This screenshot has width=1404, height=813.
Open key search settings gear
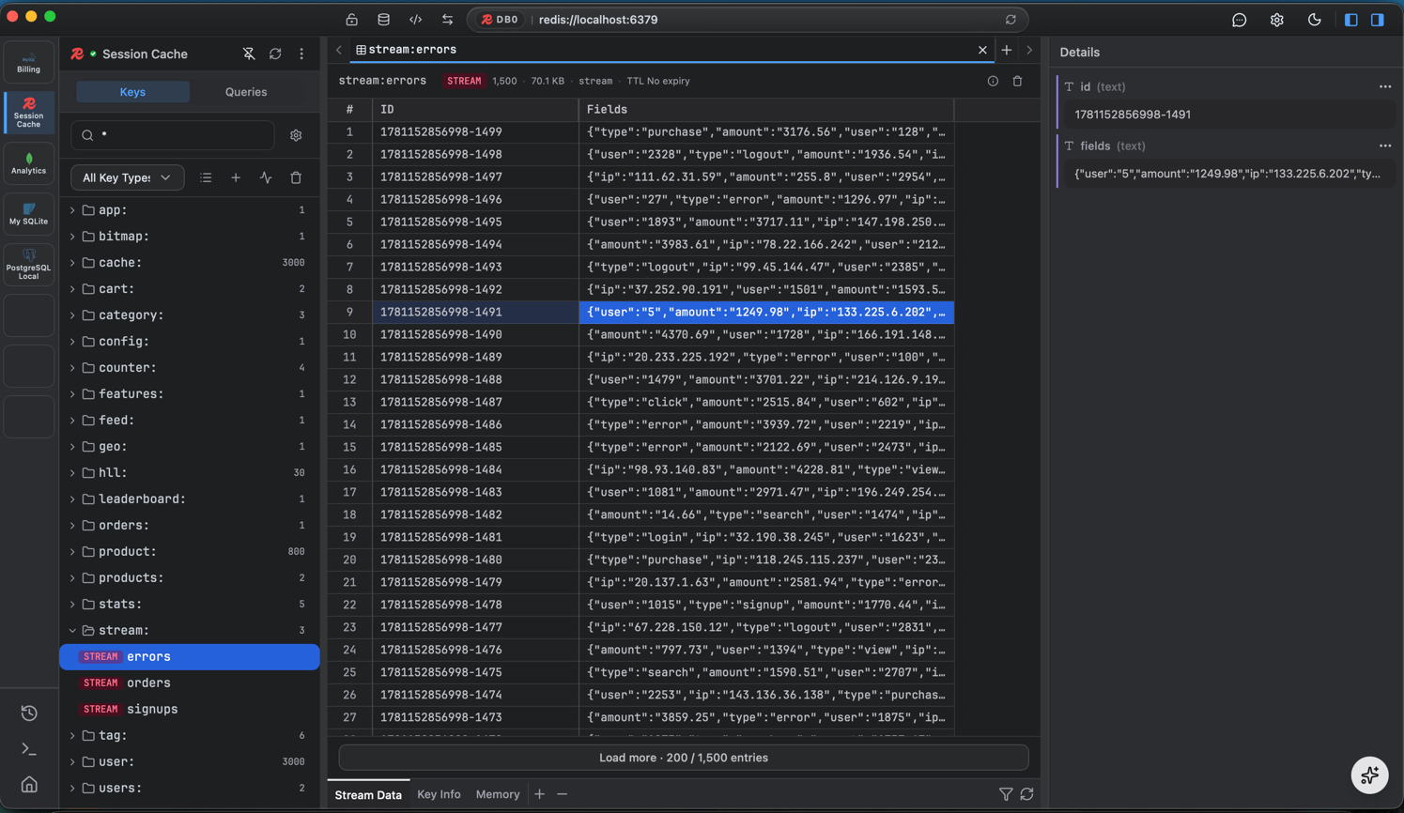point(296,135)
